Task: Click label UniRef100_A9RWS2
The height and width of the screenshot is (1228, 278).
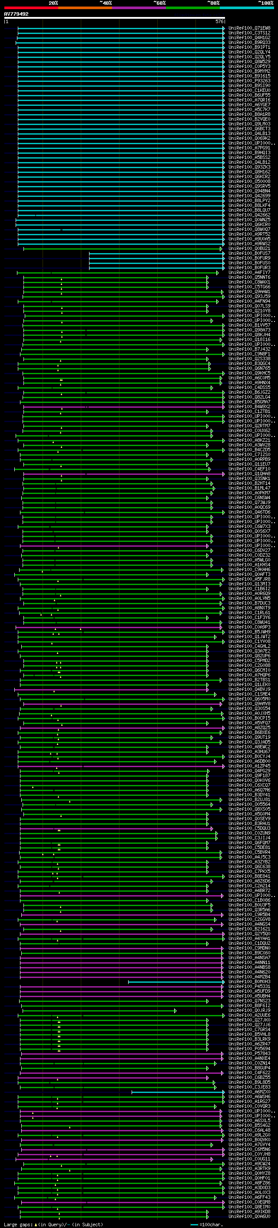Action: click(249, 244)
